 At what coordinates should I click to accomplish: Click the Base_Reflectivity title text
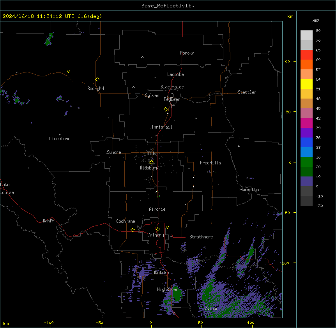coord(168,6)
